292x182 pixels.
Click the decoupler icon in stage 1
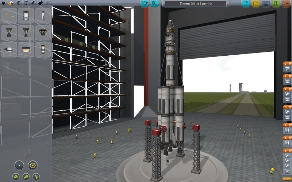pyautogui.click(x=287, y=82)
